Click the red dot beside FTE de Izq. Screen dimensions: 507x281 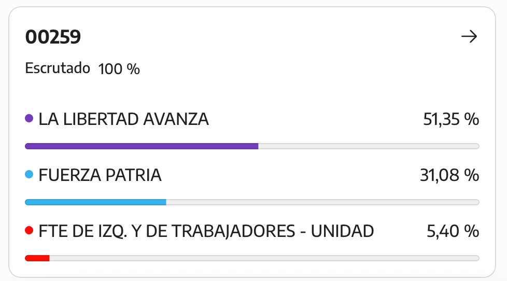[29, 230]
